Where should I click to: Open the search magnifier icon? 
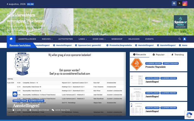(x=180, y=39)
